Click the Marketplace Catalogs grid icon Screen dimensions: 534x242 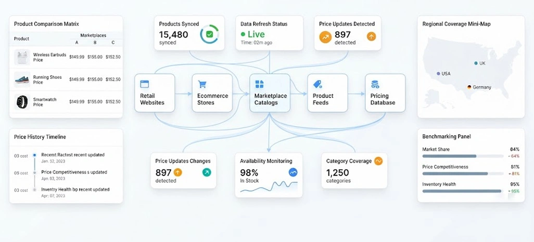click(x=260, y=84)
